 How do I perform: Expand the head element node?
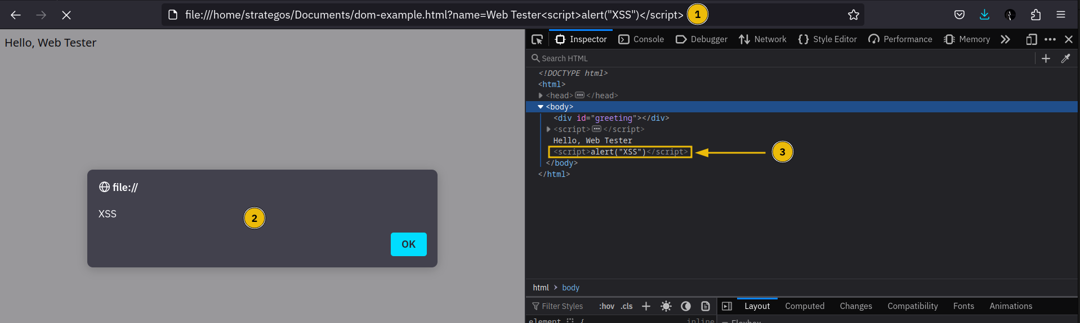click(541, 95)
